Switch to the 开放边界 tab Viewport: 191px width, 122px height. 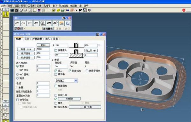[37, 39]
